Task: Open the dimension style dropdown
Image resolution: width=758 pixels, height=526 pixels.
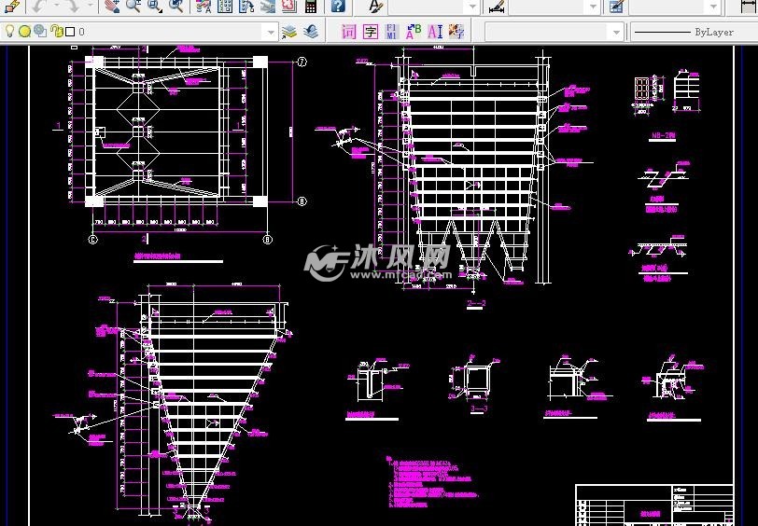Action: (x=593, y=7)
